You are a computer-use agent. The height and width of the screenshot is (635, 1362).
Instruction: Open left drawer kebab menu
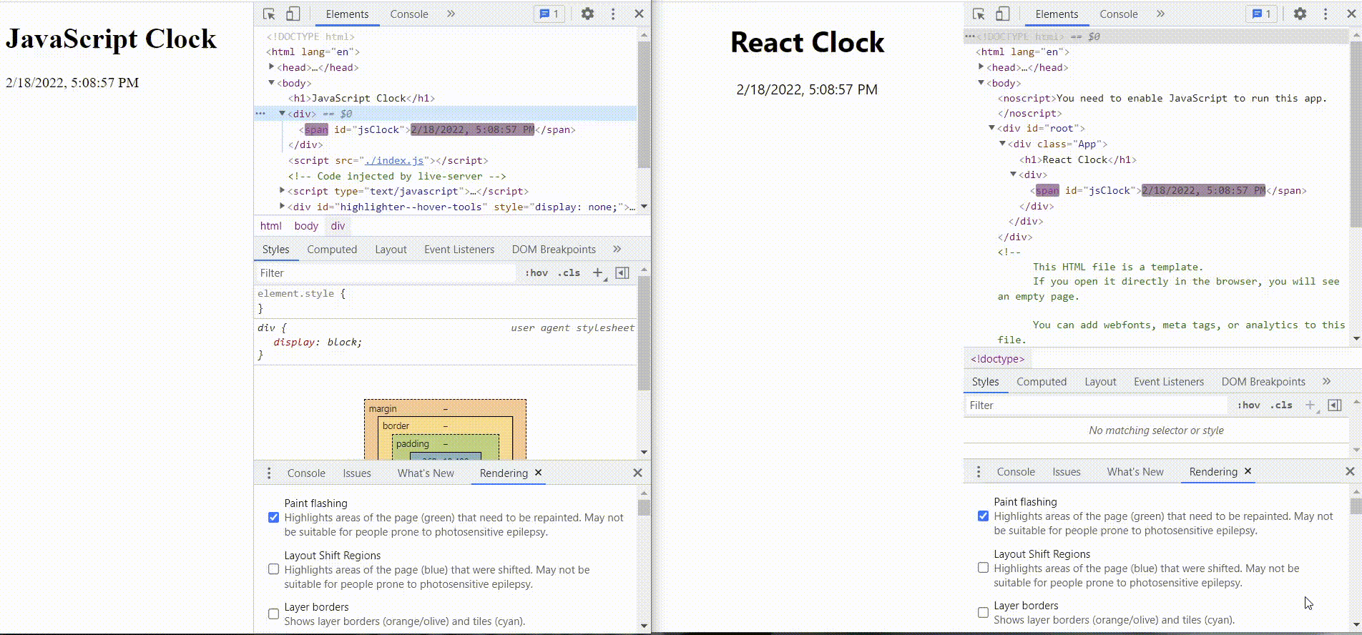coord(269,473)
